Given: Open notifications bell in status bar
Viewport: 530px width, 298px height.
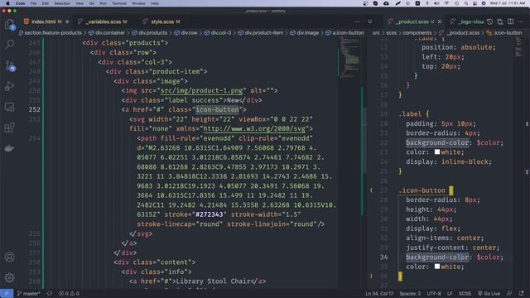Looking at the screenshot, I should 521,293.
